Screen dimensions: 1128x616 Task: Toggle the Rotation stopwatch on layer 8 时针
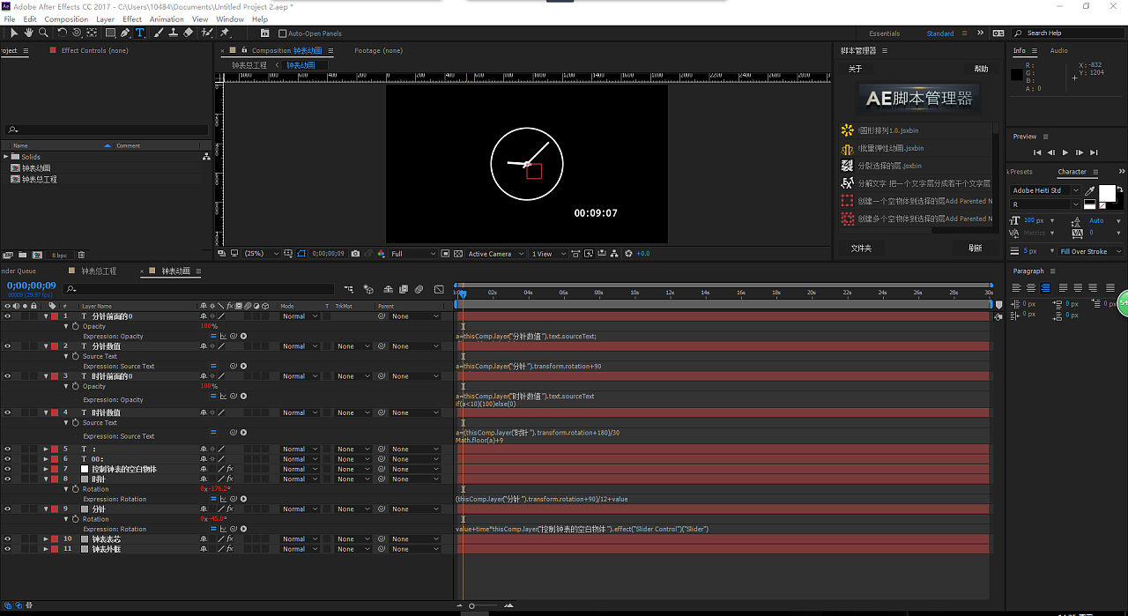click(76, 489)
